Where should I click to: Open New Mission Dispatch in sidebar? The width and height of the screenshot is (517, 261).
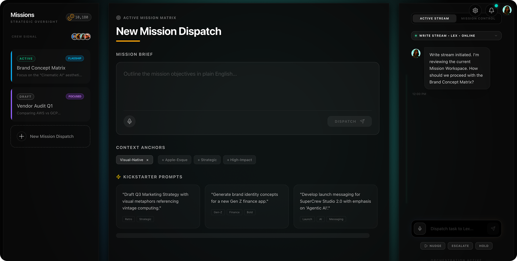pos(50,136)
